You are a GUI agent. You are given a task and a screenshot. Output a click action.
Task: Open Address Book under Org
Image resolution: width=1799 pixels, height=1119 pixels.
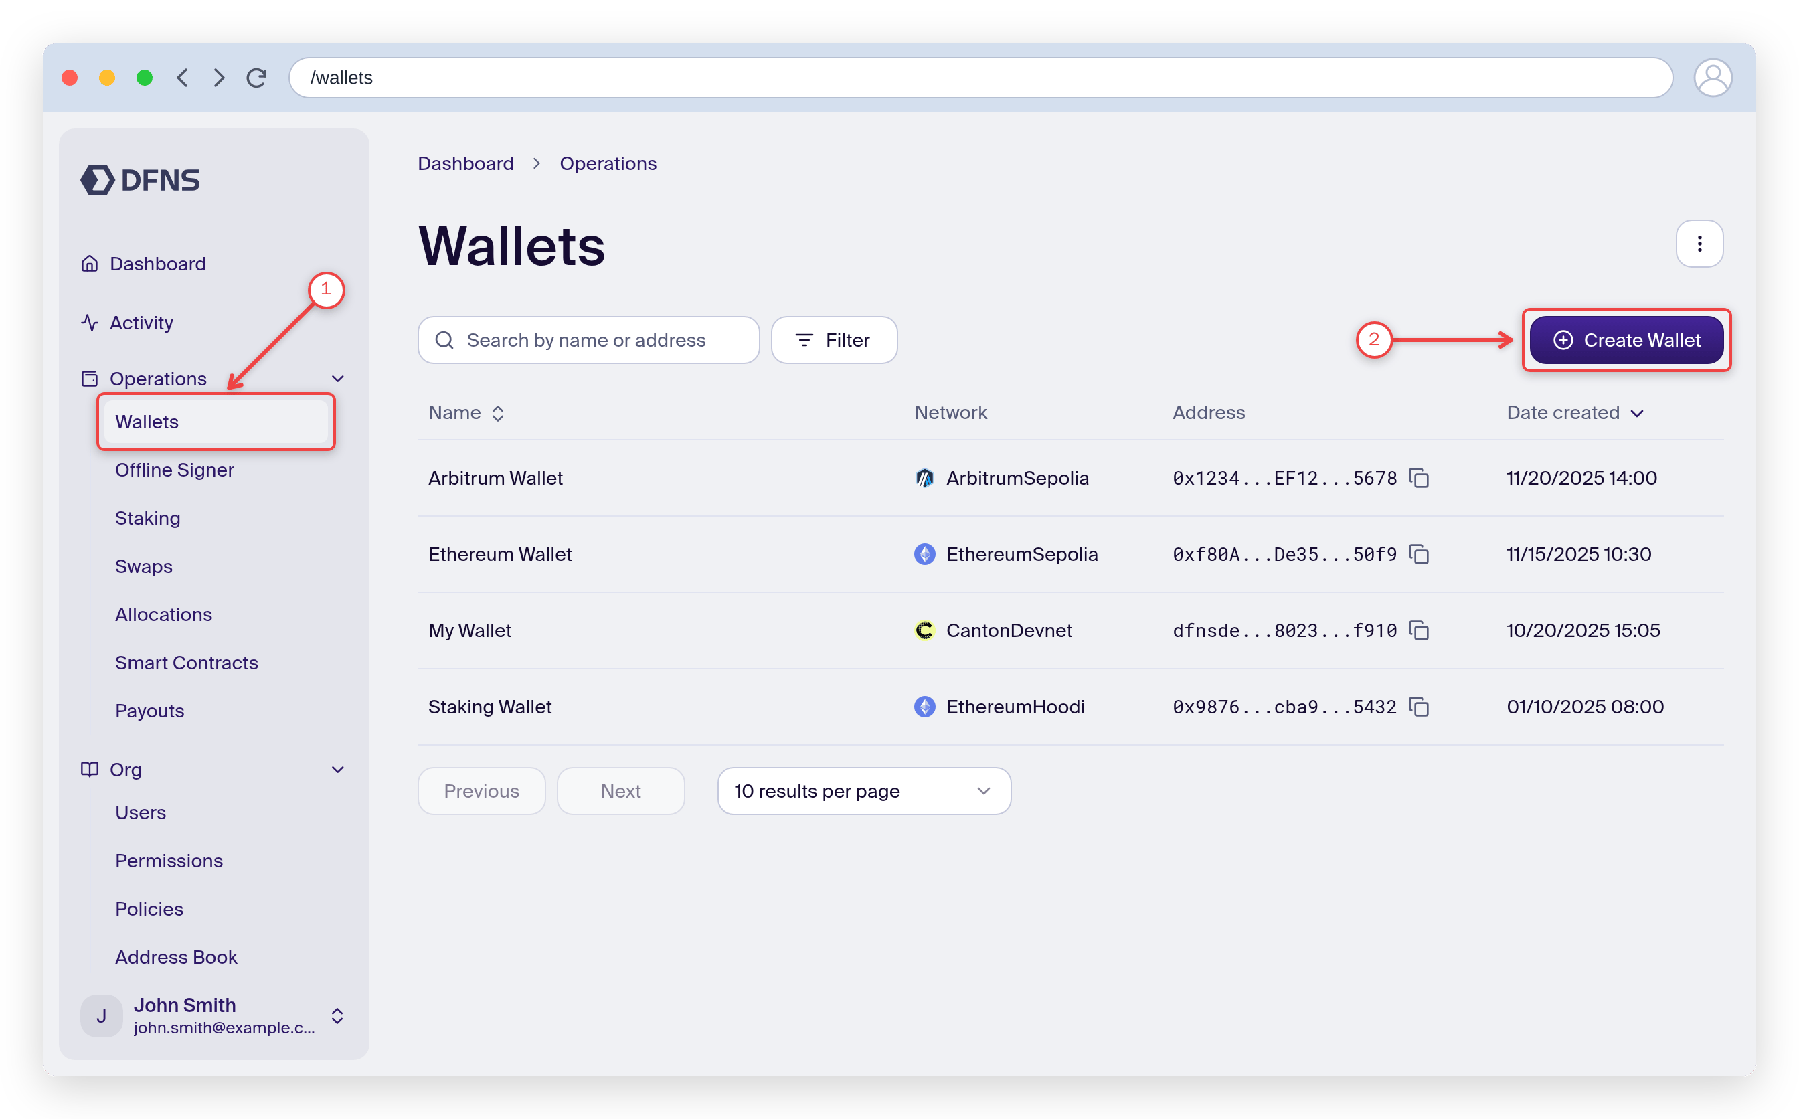pyautogui.click(x=176, y=957)
